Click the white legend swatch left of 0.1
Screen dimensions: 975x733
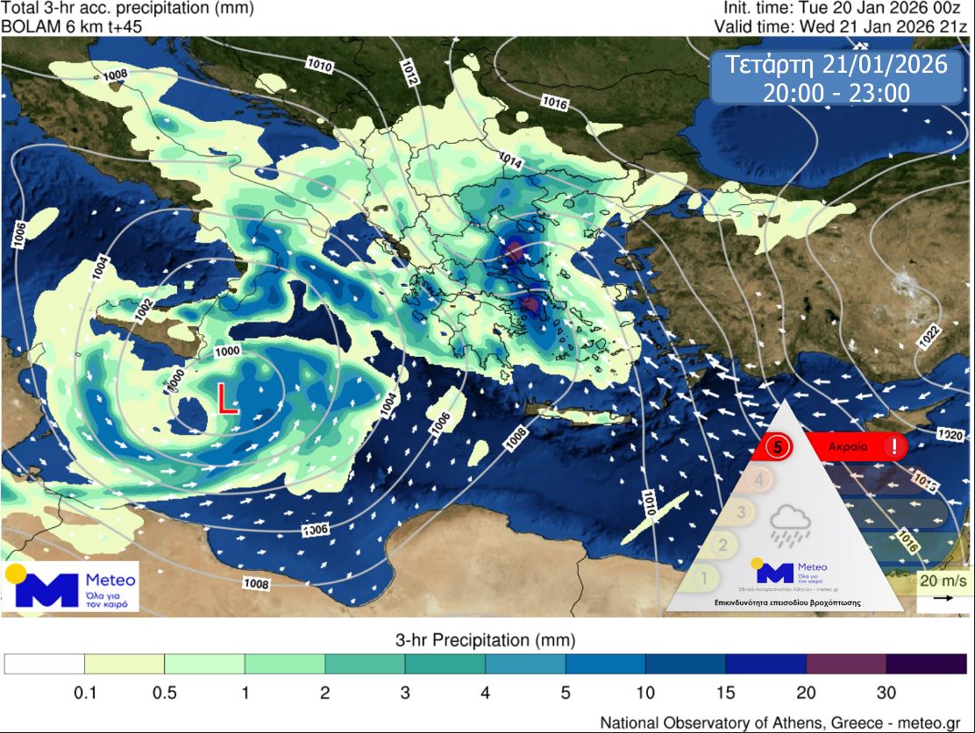click(45, 664)
